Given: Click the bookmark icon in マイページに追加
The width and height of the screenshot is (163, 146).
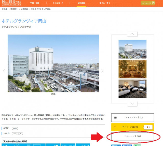Looking at the screenshot, I should tap(115, 127).
